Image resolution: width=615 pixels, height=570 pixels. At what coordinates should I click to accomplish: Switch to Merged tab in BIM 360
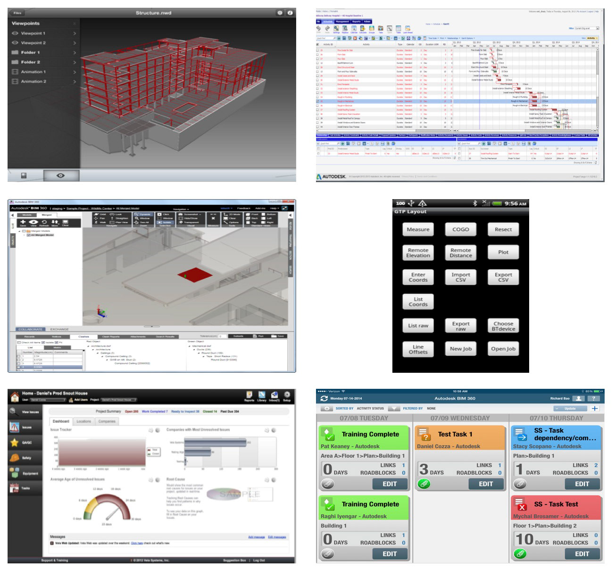pyautogui.click(x=47, y=215)
